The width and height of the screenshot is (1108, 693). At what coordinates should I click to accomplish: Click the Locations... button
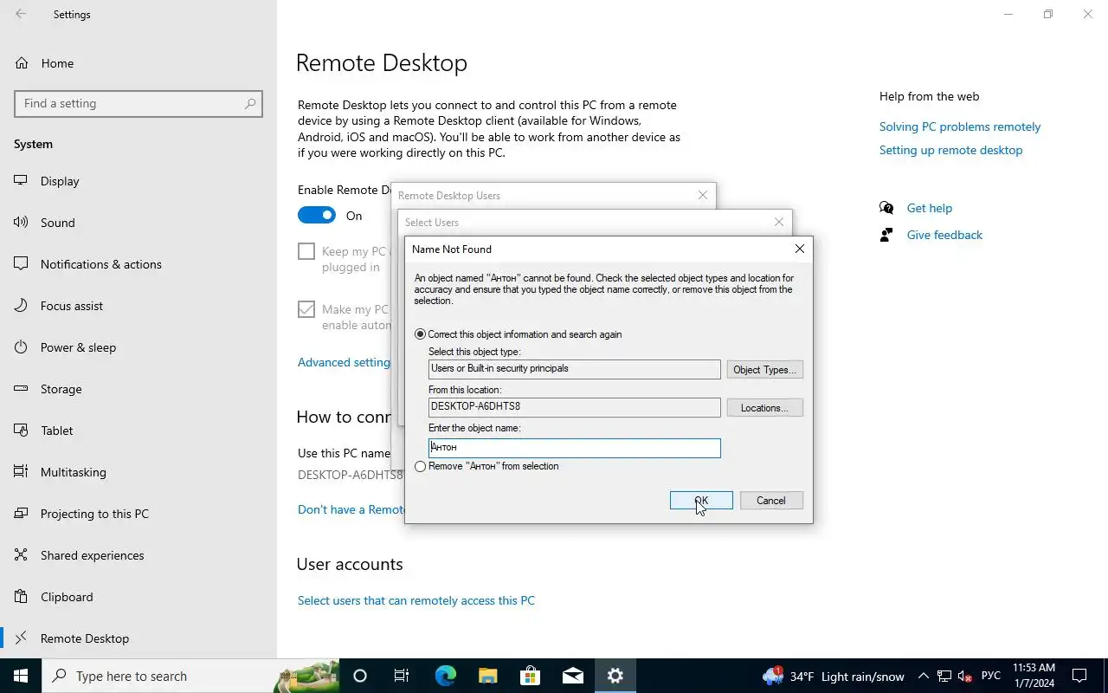pyautogui.click(x=765, y=408)
